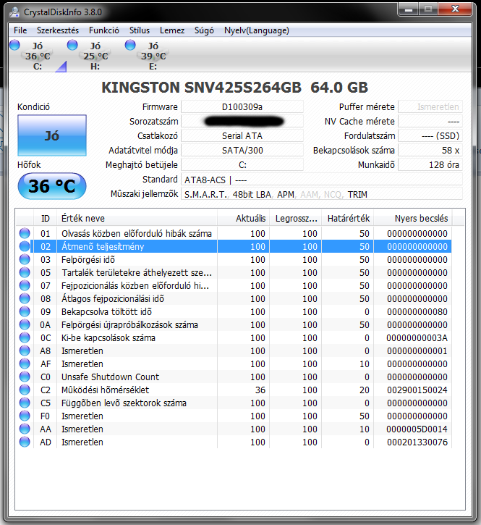
Task: Click the Standard field ATA8-ACS
Action: point(322,180)
